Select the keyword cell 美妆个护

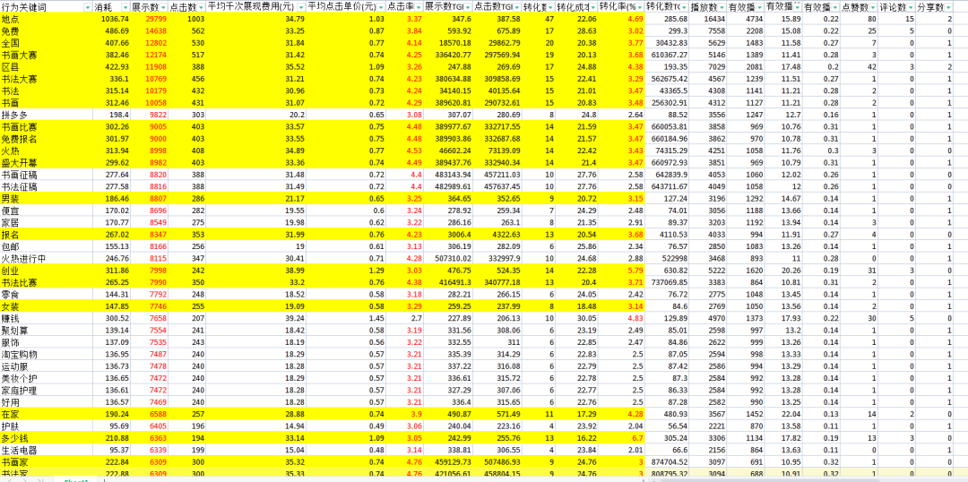[47, 378]
